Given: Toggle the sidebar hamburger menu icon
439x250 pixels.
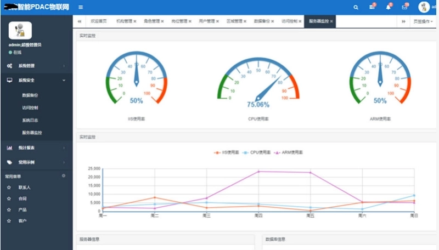Looking at the screenshot, I should tap(81, 7).
